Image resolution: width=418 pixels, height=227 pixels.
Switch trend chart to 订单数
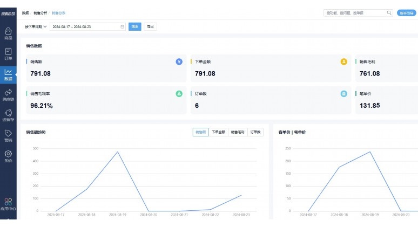coord(255,132)
